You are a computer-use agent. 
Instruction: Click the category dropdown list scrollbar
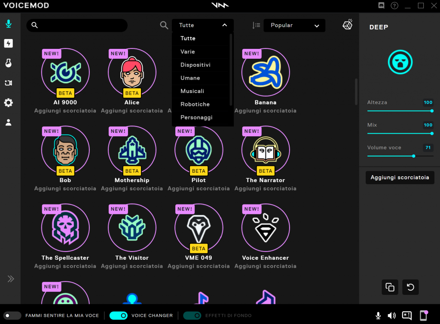(x=231, y=69)
